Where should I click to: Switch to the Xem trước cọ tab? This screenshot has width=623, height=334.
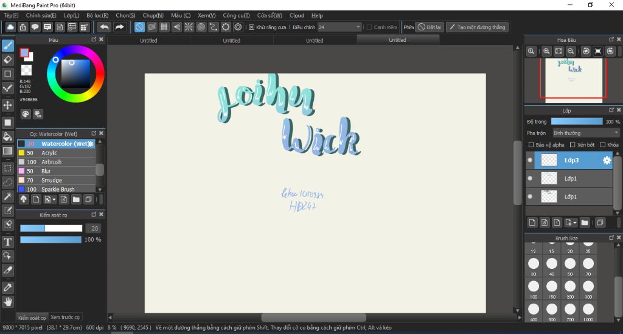coord(65,317)
